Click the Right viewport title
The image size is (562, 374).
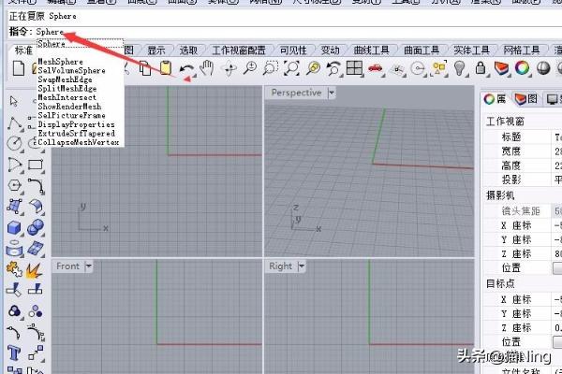(281, 266)
